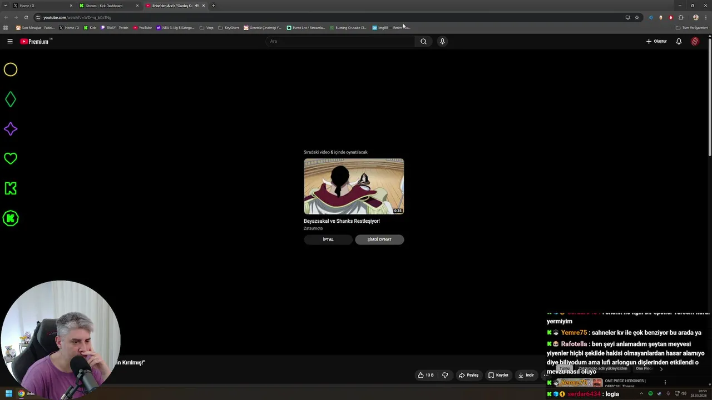Open Spotify tray icon

(x=650, y=393)
